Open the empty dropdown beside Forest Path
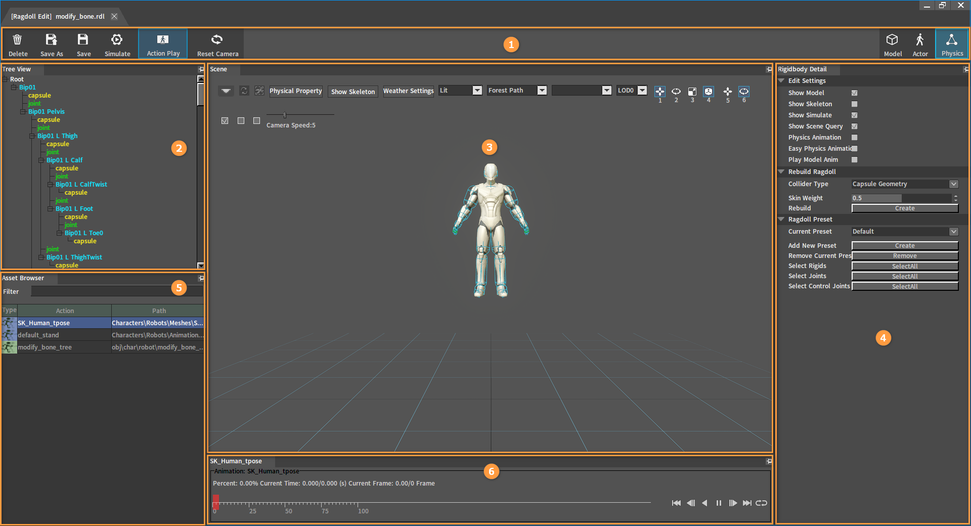The width and height of the screenshot is (971, 526). click(x=582, y=91)
